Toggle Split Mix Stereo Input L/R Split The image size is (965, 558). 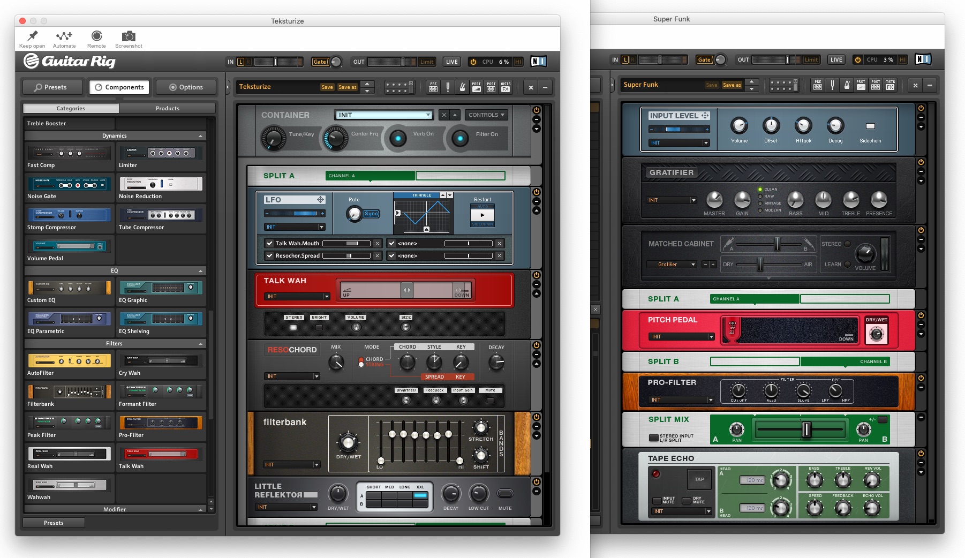(x=653, y=438)
